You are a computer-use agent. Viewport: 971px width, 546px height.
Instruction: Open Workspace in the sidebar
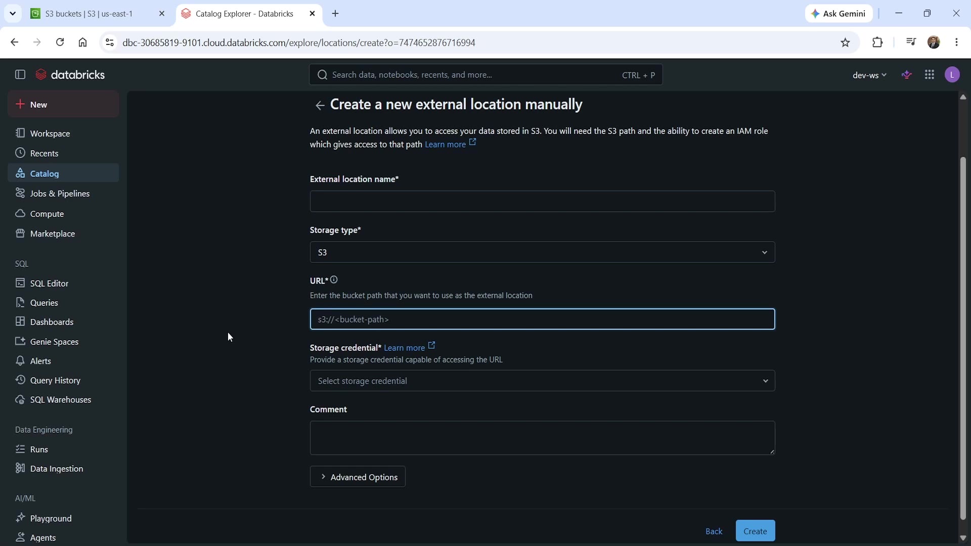63,133
